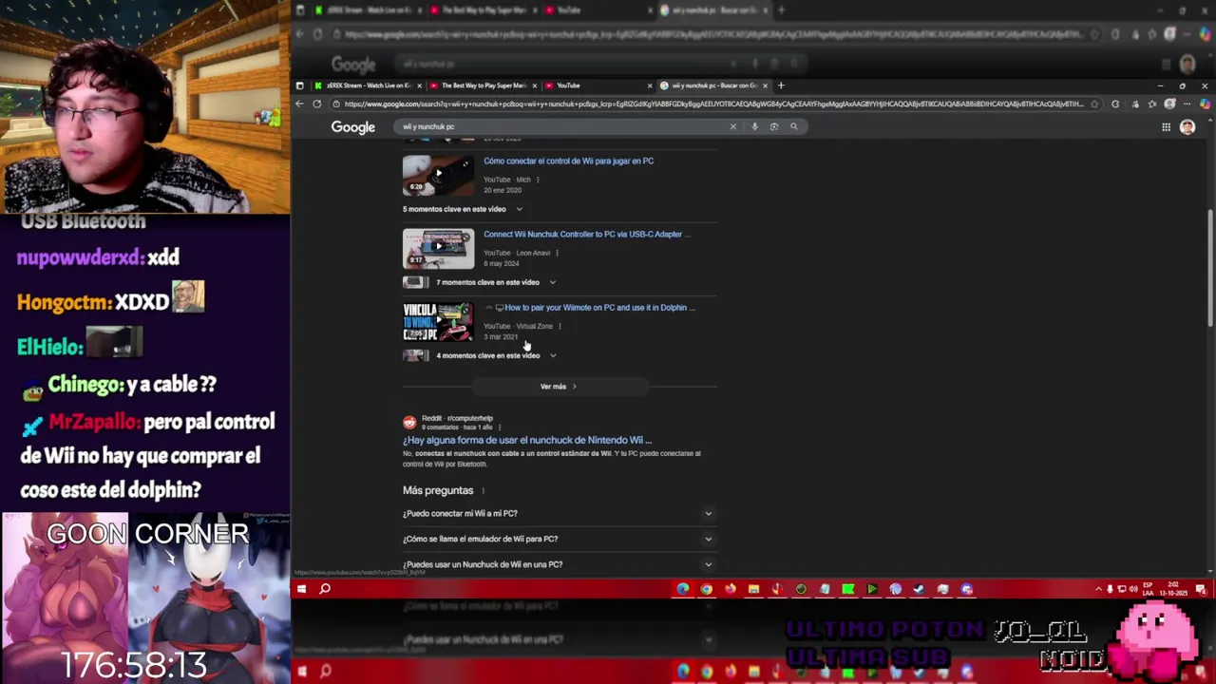Viewport: 1216px width, 684px height.
Task: Click the browser address bar URL
Action: pos(712,104)
